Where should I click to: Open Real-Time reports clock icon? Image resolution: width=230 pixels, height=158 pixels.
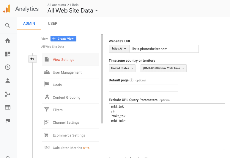click(x=8, y=67)
